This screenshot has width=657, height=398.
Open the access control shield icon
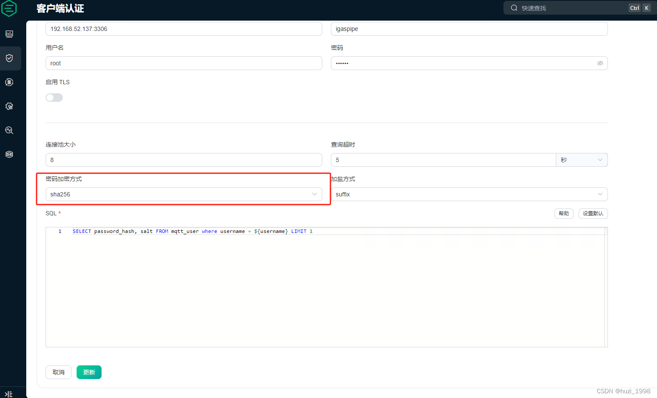coord(9,58)
